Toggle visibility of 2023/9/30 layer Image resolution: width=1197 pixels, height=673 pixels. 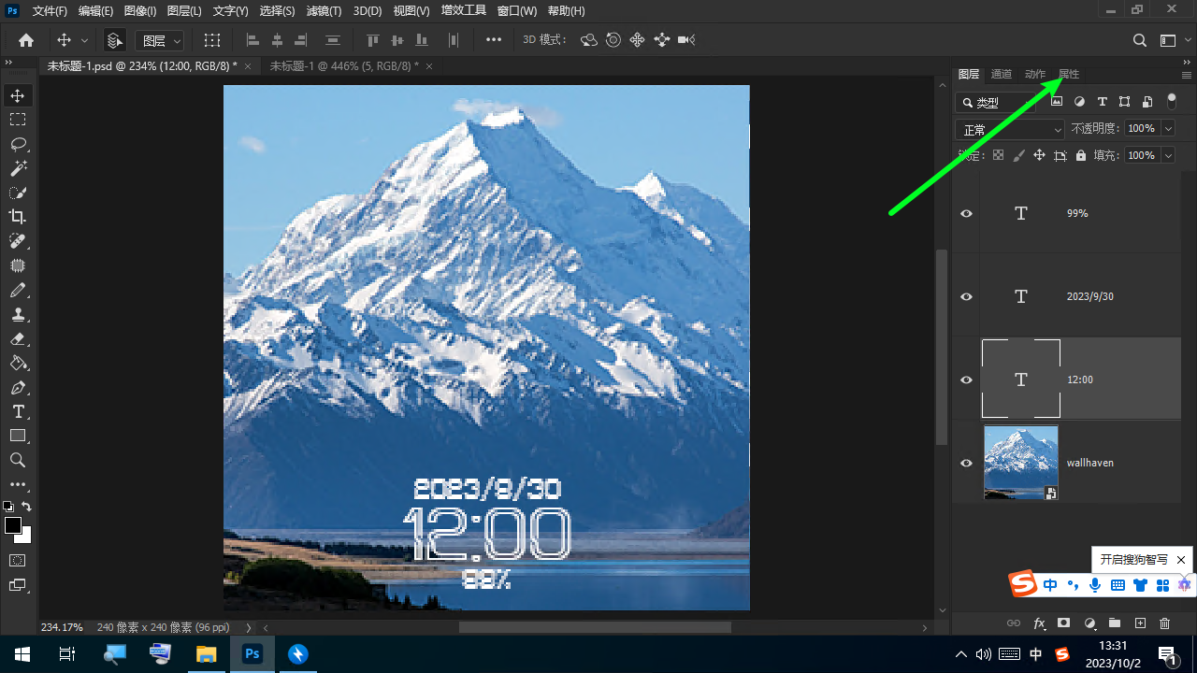pyautogui.click(x=966, y=296)
